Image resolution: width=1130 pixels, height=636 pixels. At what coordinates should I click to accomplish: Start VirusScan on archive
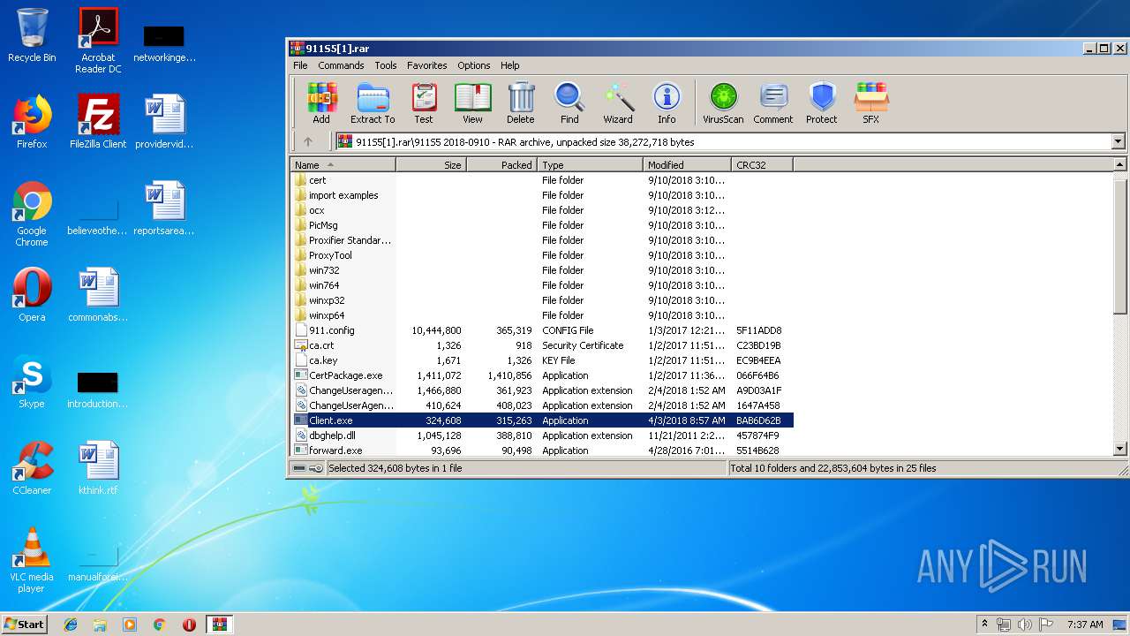tap(723, 103)
